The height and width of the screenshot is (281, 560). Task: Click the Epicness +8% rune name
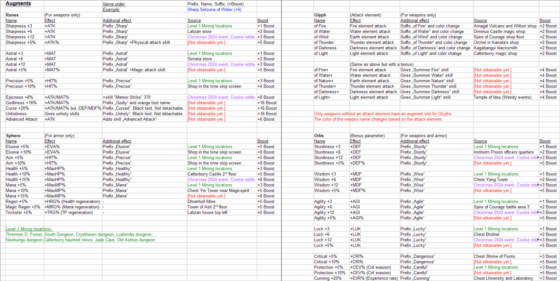[x=19, y=97]
